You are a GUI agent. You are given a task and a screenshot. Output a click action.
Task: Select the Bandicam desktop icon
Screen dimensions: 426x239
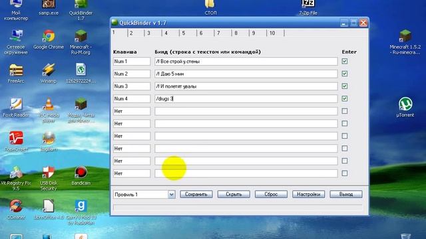coord(81,175)
